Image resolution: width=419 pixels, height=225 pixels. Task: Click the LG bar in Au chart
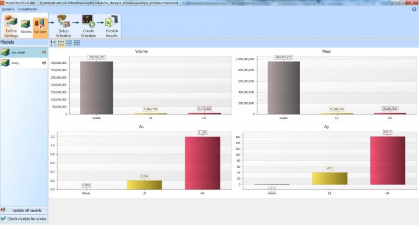click(x=144, y=185)
